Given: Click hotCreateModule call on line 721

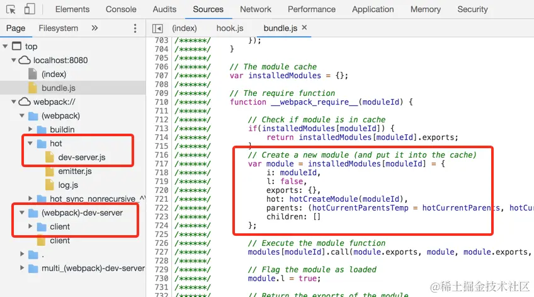Looking at the screenshot, I should click(x=324, y=199).
